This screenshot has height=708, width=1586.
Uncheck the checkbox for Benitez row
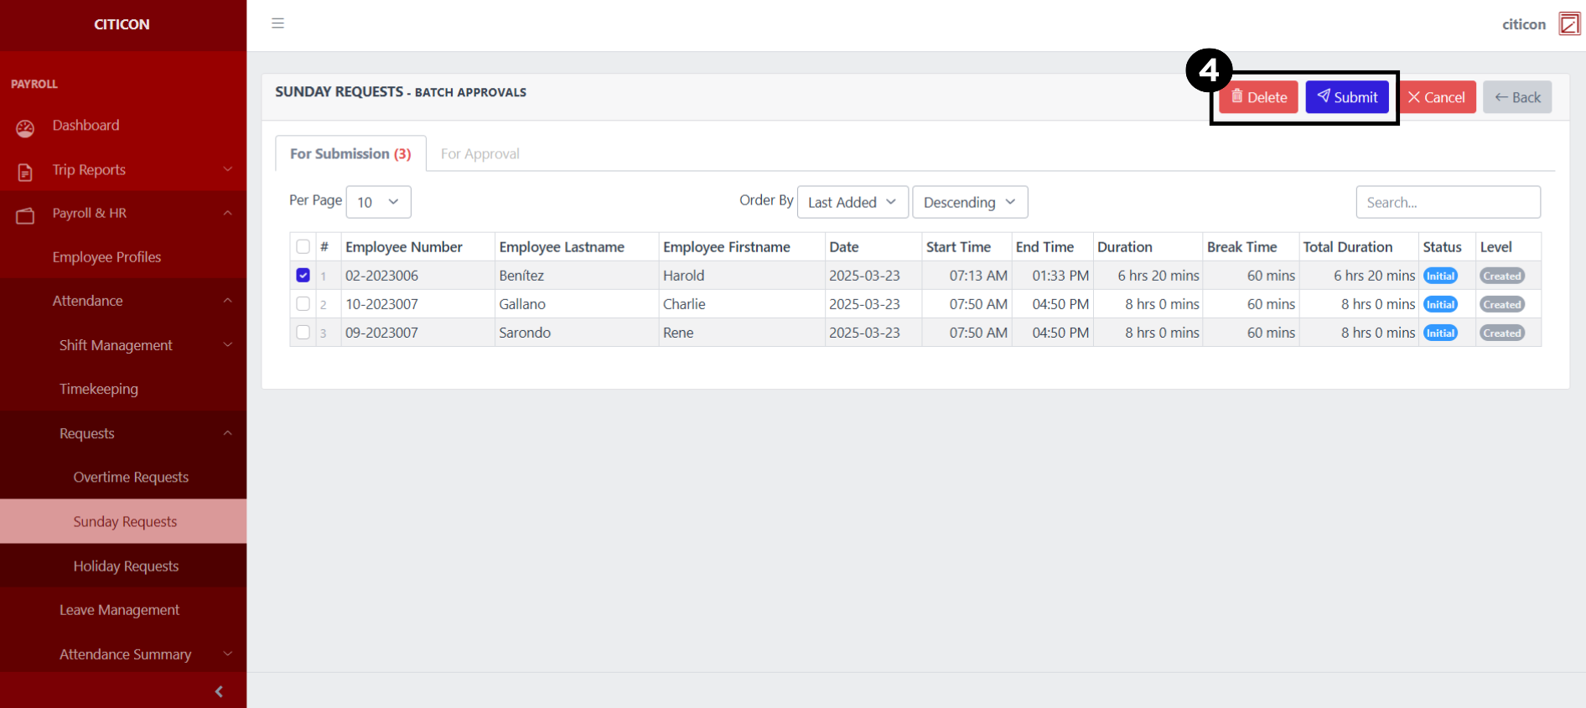tap(303, 276)
